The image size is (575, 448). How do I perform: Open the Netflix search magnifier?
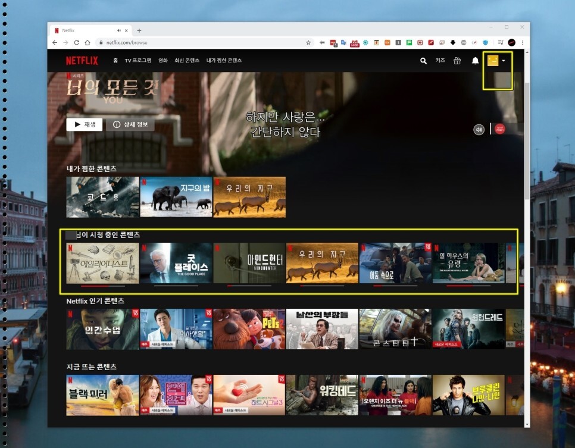(x=423, y=61)
